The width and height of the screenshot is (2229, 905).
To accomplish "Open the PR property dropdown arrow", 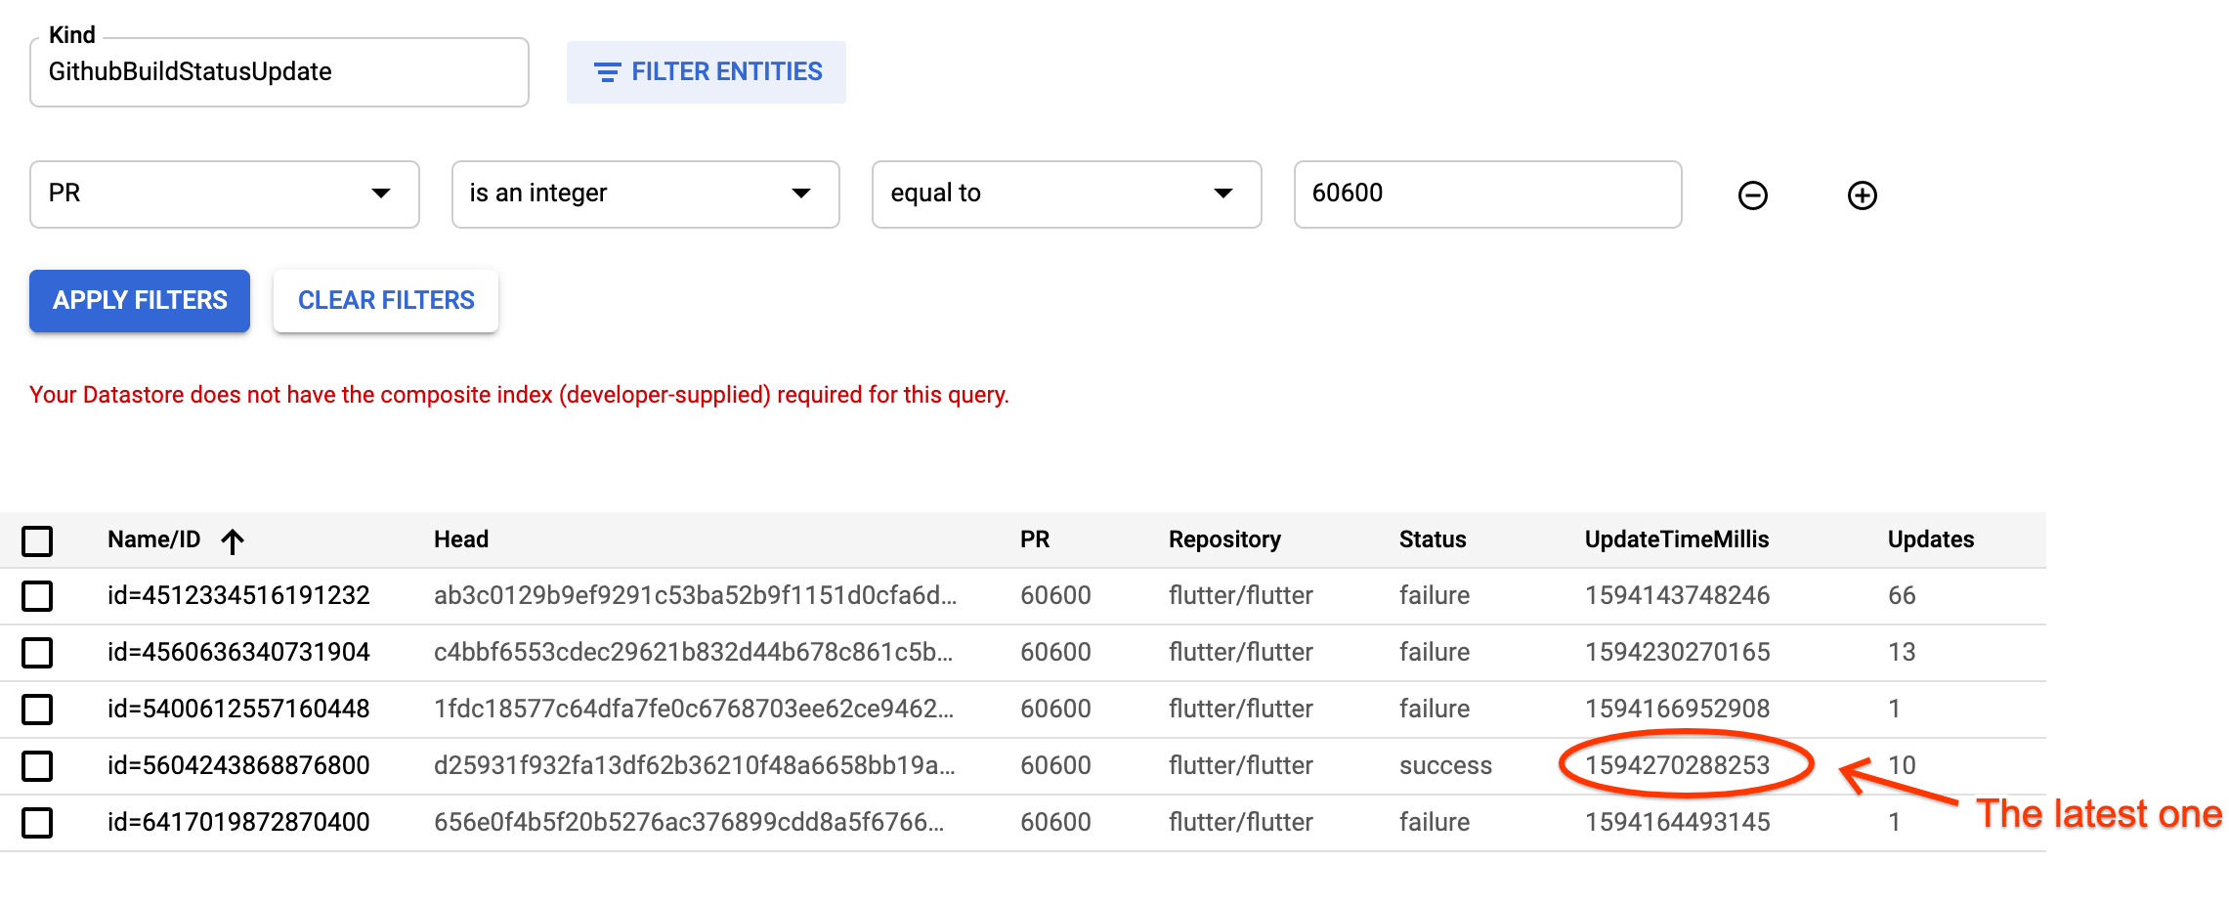I will point(381,194).
